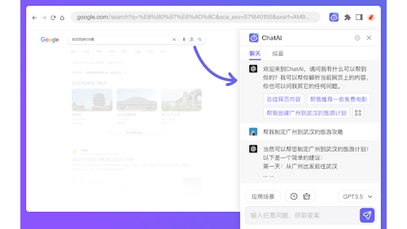Image resolution: width=407 pixels, height=229 pixels.
Task: Submit Google search with magnifier icon
Action: click(200, 39)
